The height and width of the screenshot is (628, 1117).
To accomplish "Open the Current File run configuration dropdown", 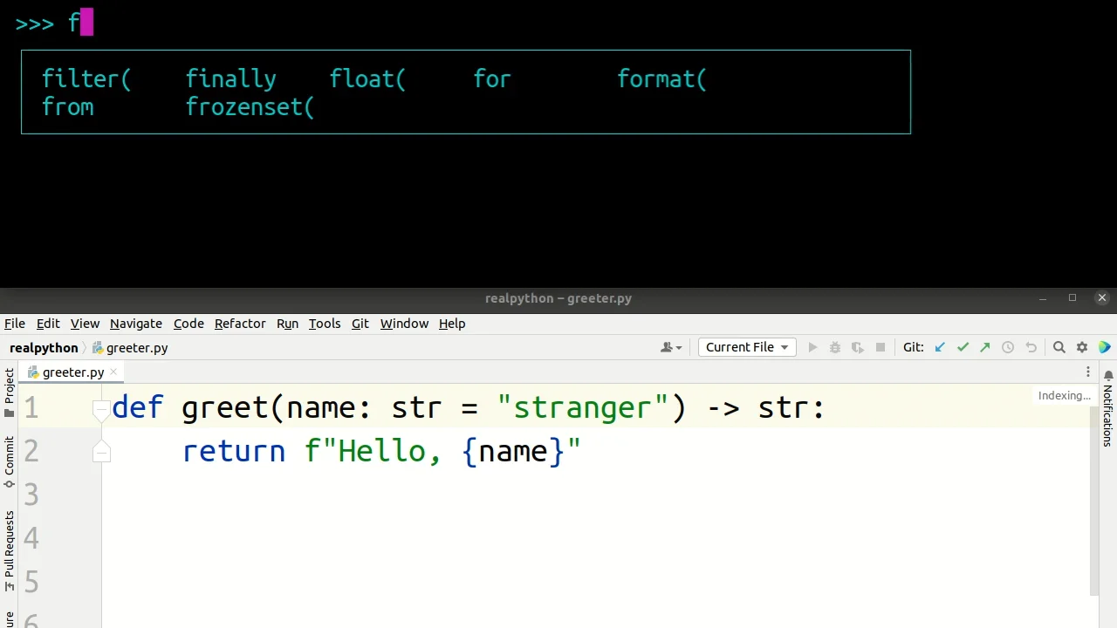I will 746,347.
